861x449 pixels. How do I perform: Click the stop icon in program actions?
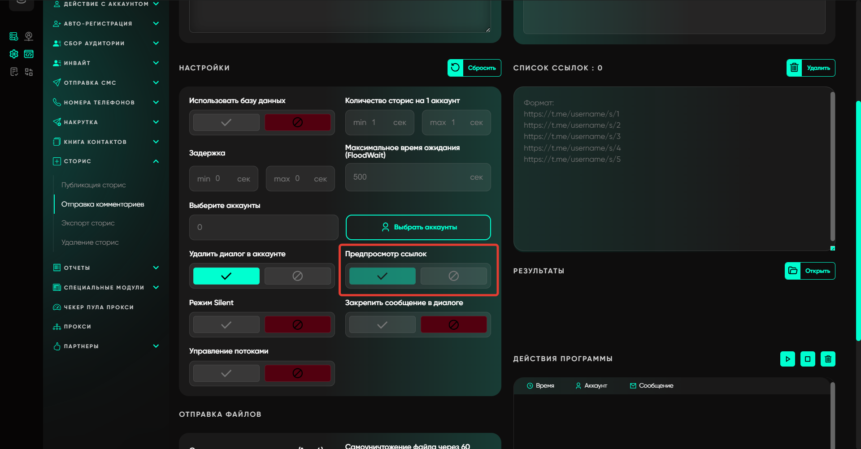click(x=808, y=359)
